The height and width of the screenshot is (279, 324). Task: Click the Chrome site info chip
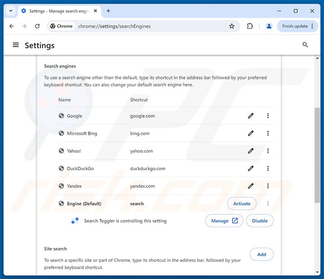pyautogui.click(x=62, y=26)
